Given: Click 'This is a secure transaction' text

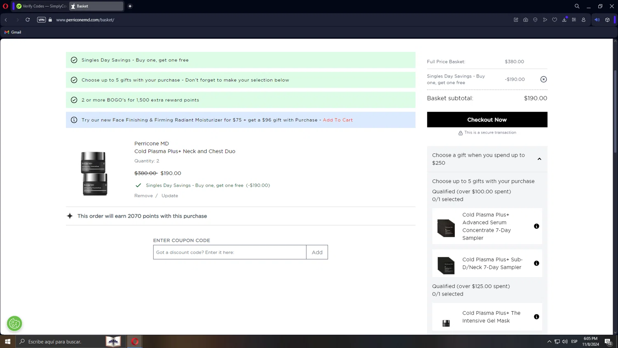Looking at the screenshot, I should [490, 133].
